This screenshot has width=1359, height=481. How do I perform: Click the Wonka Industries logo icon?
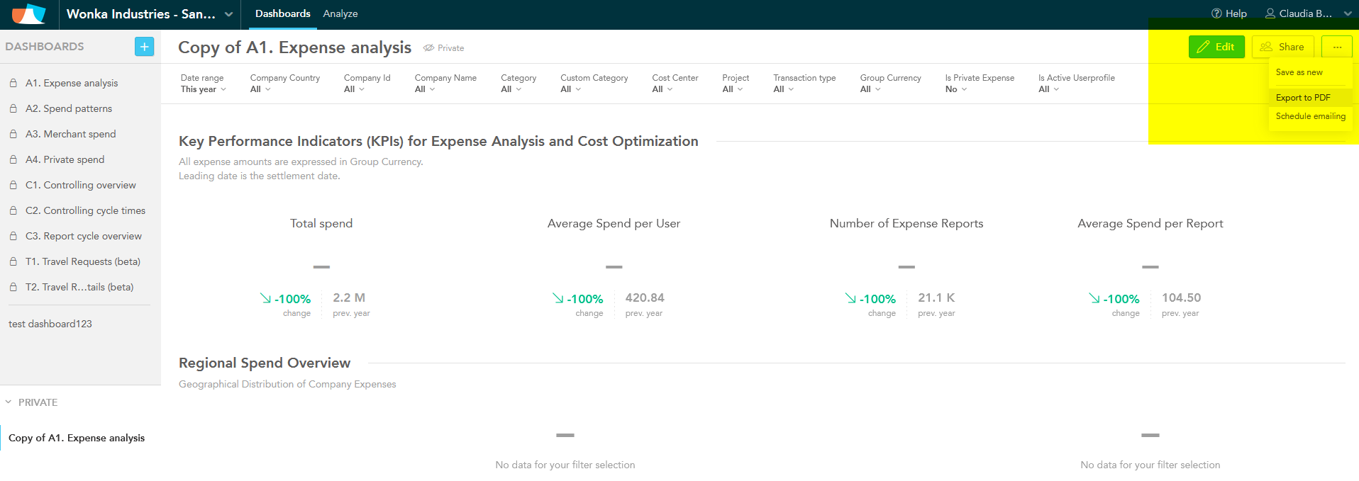(x=29, y=13)
